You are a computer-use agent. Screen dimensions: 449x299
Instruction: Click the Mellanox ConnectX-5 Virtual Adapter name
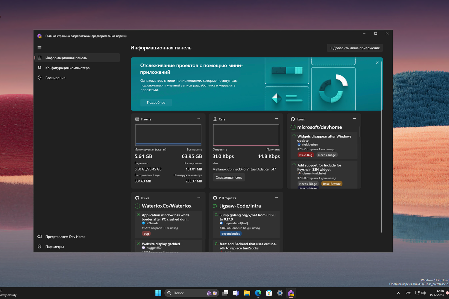244,169
